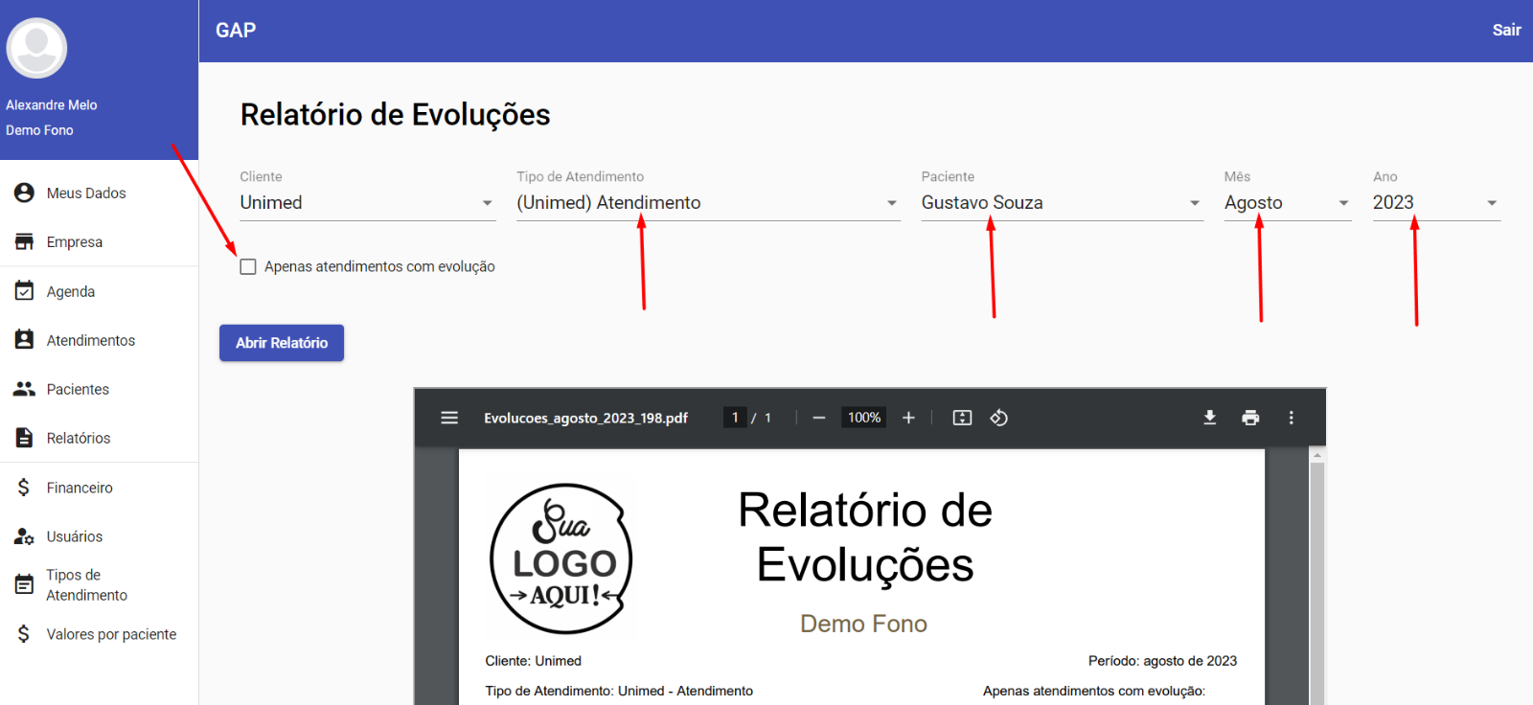Navigate to Financeiro section
Screen dimensions: 1533x705
coord(80,488)
